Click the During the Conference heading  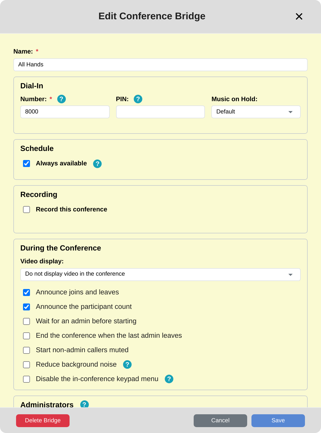[61, 248]
